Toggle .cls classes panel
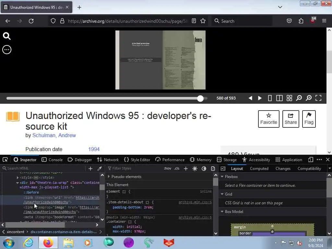This screenshot has height=249, width=332. point(177,169)
